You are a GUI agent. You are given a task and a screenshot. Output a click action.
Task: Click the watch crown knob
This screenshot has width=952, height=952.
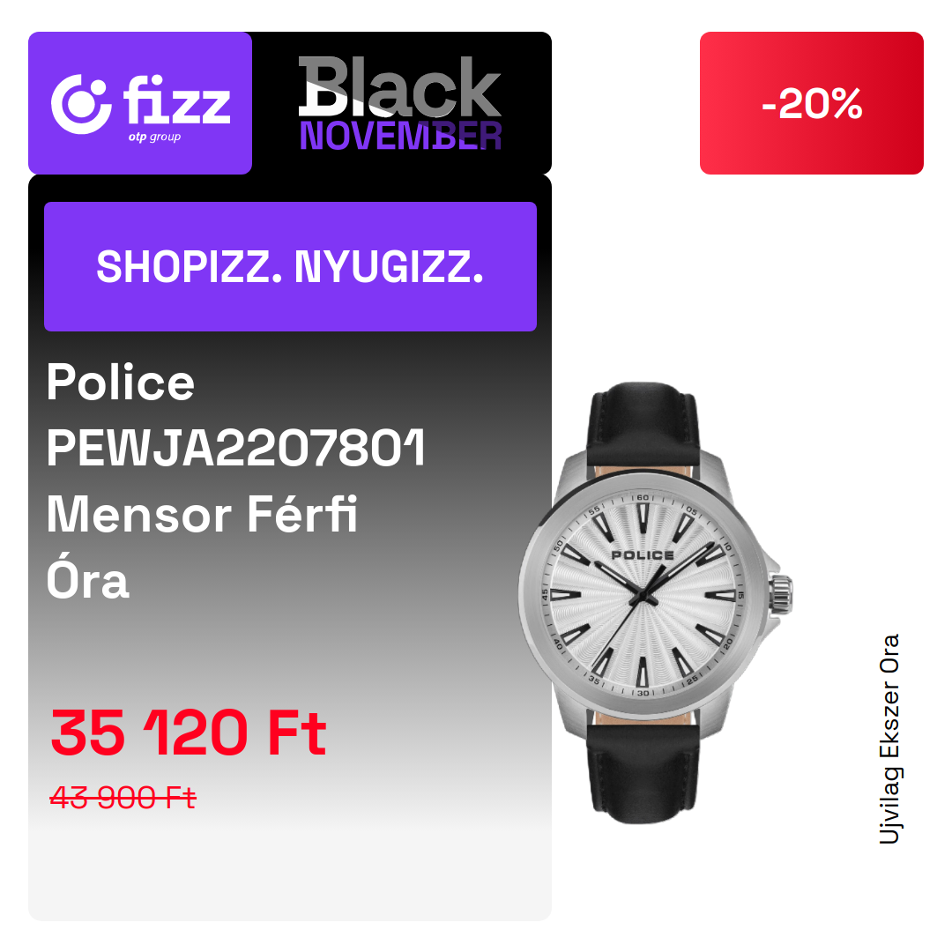pos(781,594)
